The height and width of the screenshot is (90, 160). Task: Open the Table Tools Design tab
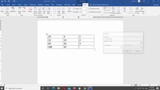[x=79, y=5]
